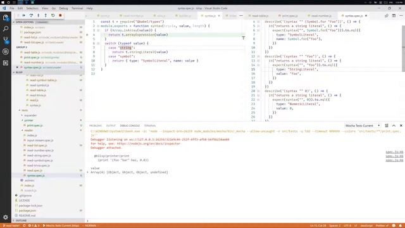Open the Selection menu
This screenshot has height=228, width=405.
click(x=32, y=8)
